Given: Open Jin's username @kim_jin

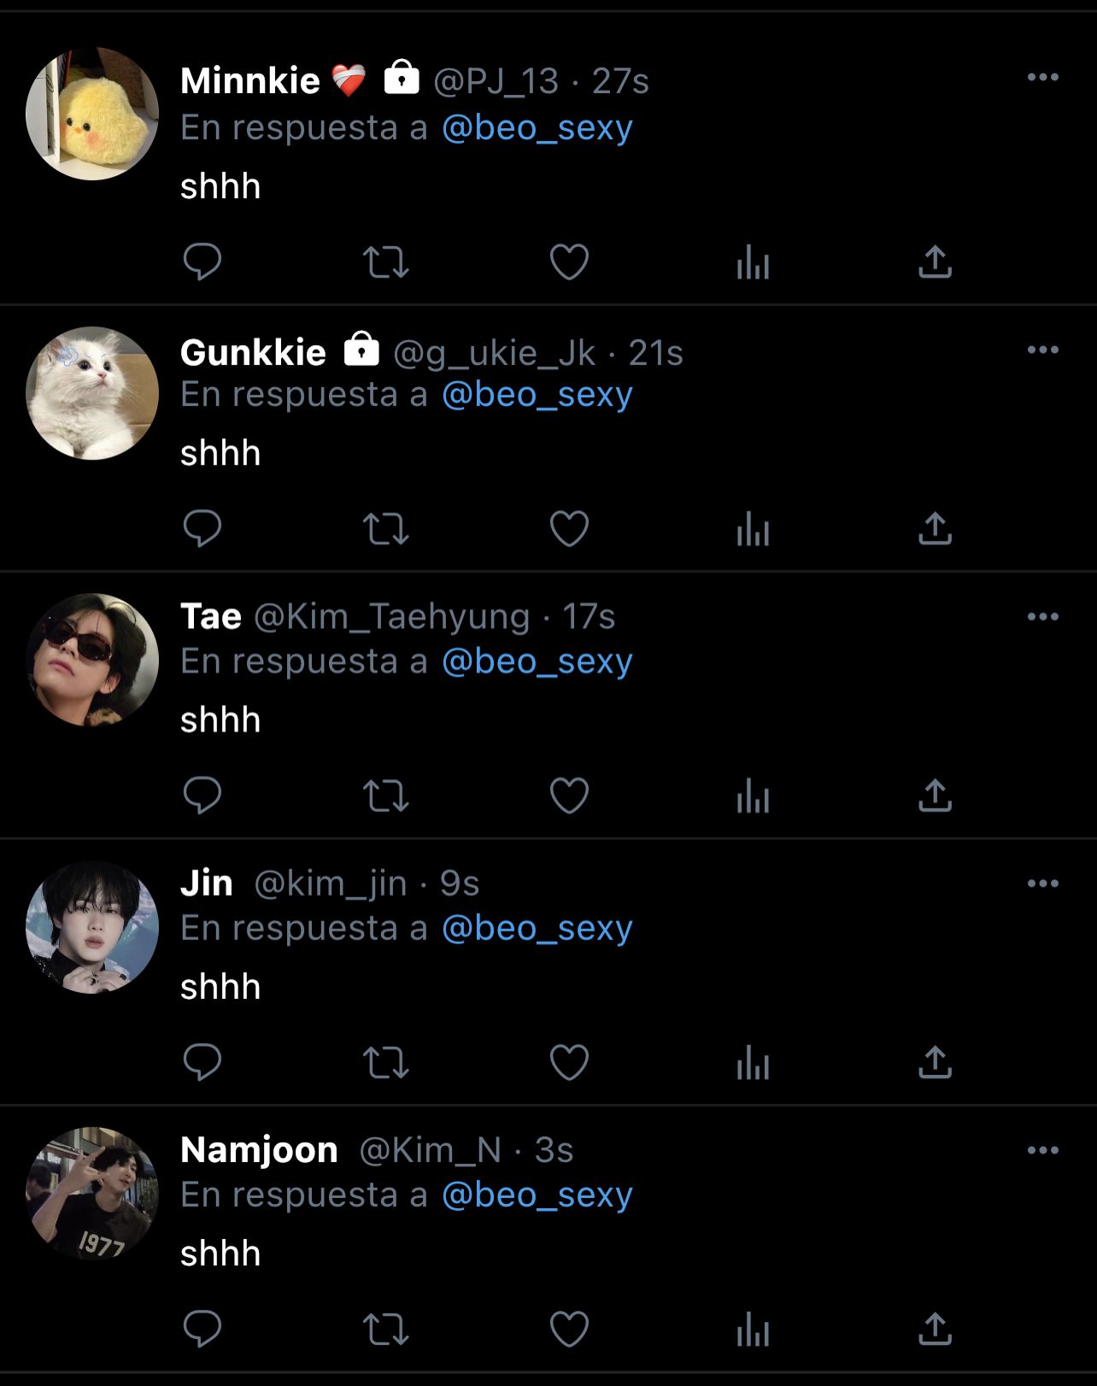Looking at the screenshot, I should [331, 884].
